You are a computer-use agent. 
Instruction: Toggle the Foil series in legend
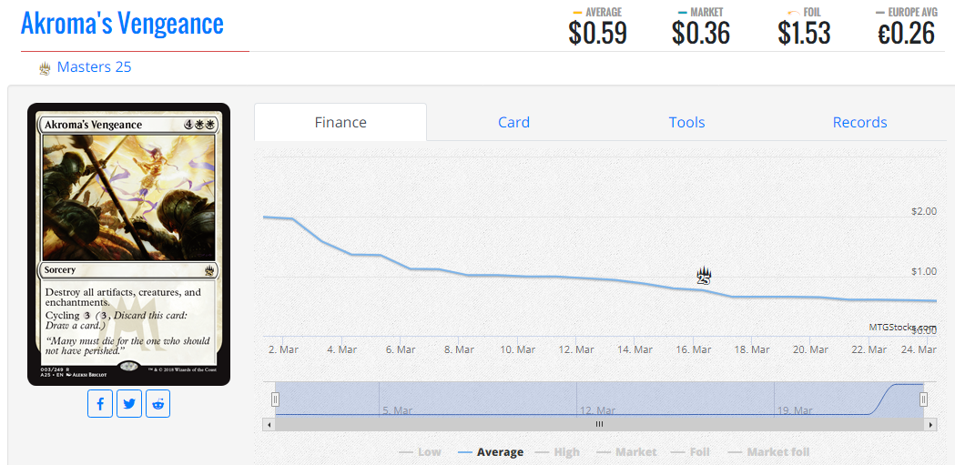[x=689, y=452]
